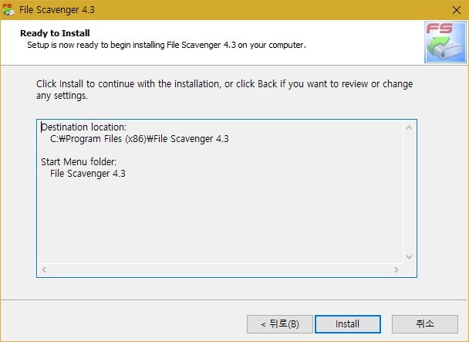The width and height of the screenshot is (469, 342).
Task: Click the horizontal scrollbar track in summary box
Action: click(220, 270)
